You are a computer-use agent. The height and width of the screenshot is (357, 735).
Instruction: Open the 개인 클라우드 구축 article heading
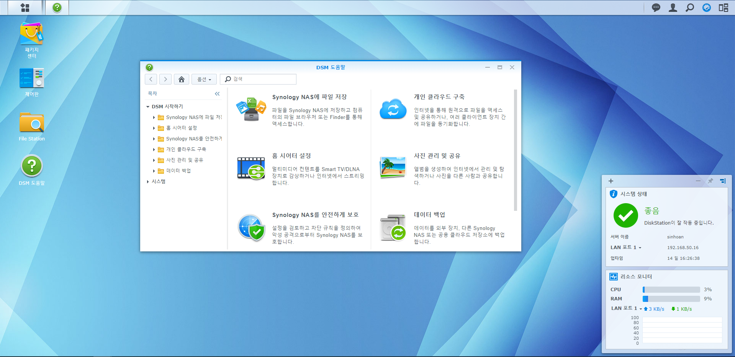(439, 97)
